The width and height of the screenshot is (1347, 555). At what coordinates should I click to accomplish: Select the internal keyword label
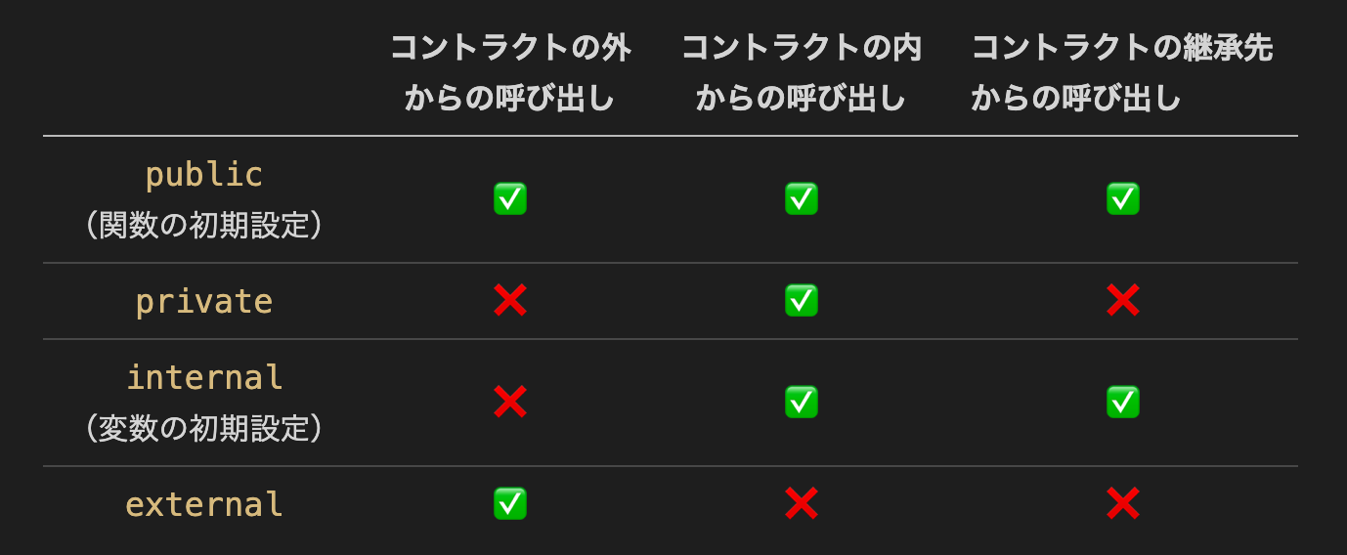(x=204, y=377)
